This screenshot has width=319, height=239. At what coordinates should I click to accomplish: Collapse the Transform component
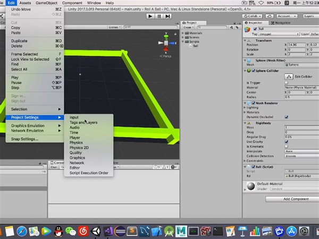pos(245,40)
